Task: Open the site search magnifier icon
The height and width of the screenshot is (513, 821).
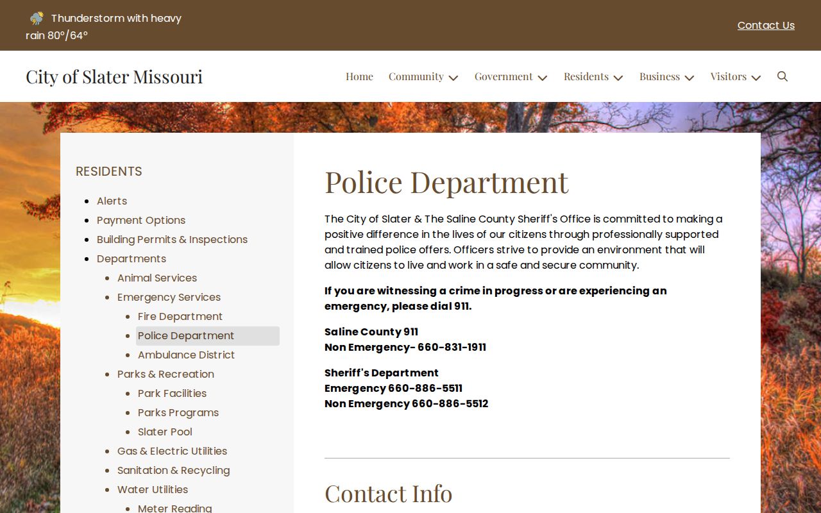Action: click(783, 76)
